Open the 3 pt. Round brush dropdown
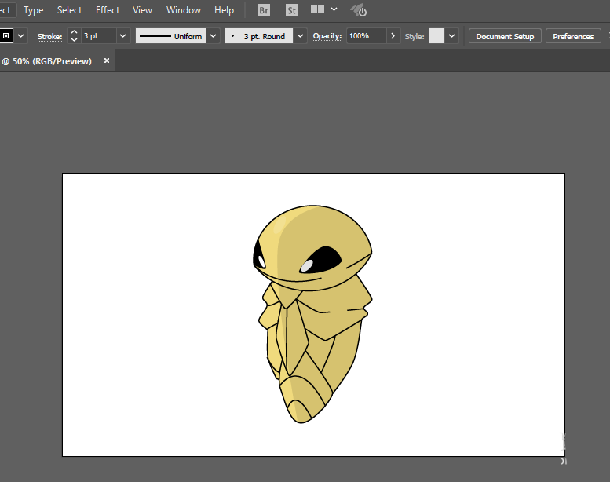 (300, 36)
